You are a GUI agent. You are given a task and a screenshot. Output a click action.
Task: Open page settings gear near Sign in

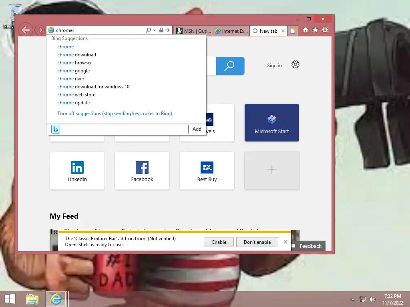295,64
